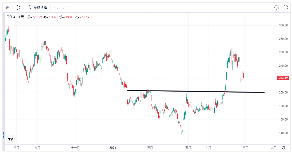Click the 200.00 price axis label
The image size is (292, 155).
(283, 93)
